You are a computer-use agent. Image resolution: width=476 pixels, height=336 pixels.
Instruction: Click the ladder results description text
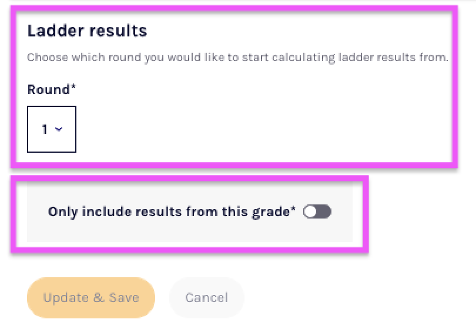coord(237,58)
